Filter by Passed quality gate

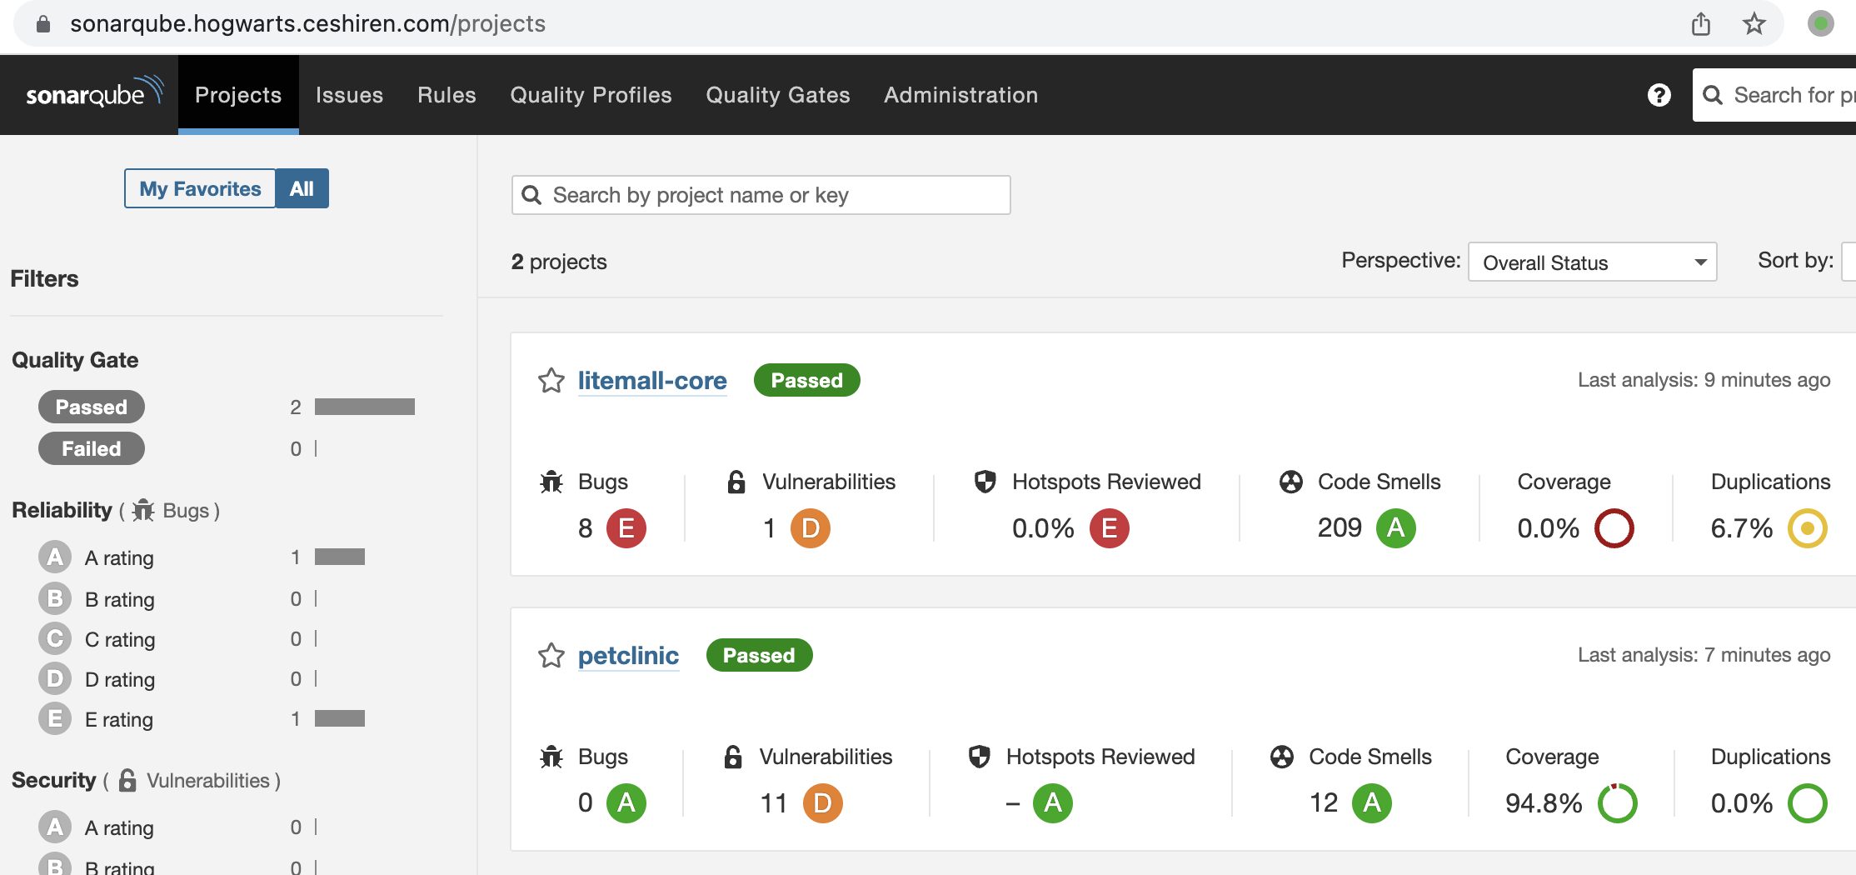click(92, 407)
